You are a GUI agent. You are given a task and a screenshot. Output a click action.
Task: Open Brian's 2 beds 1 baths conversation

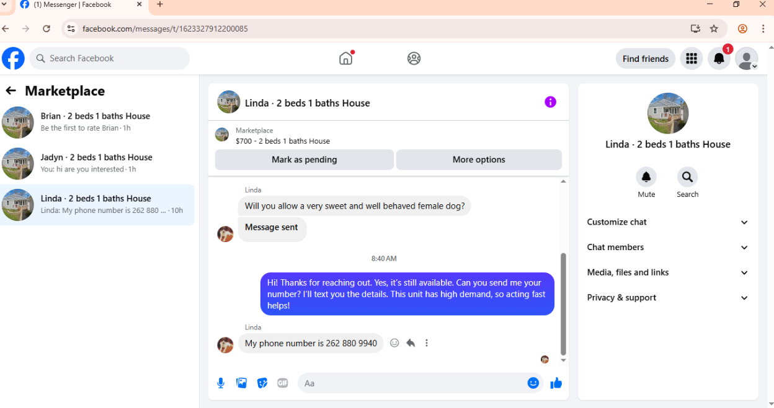pyautogui.click(x=97, y=122)
